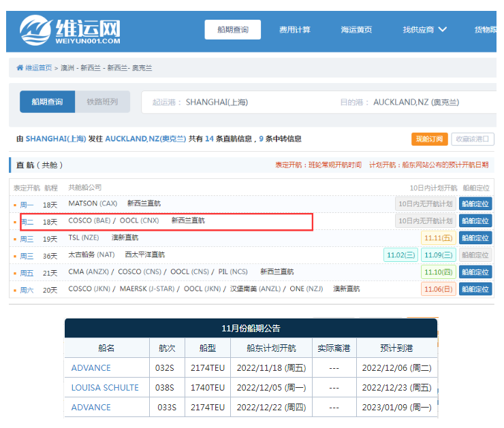Click the 预计到港 column header

(396, 348)
